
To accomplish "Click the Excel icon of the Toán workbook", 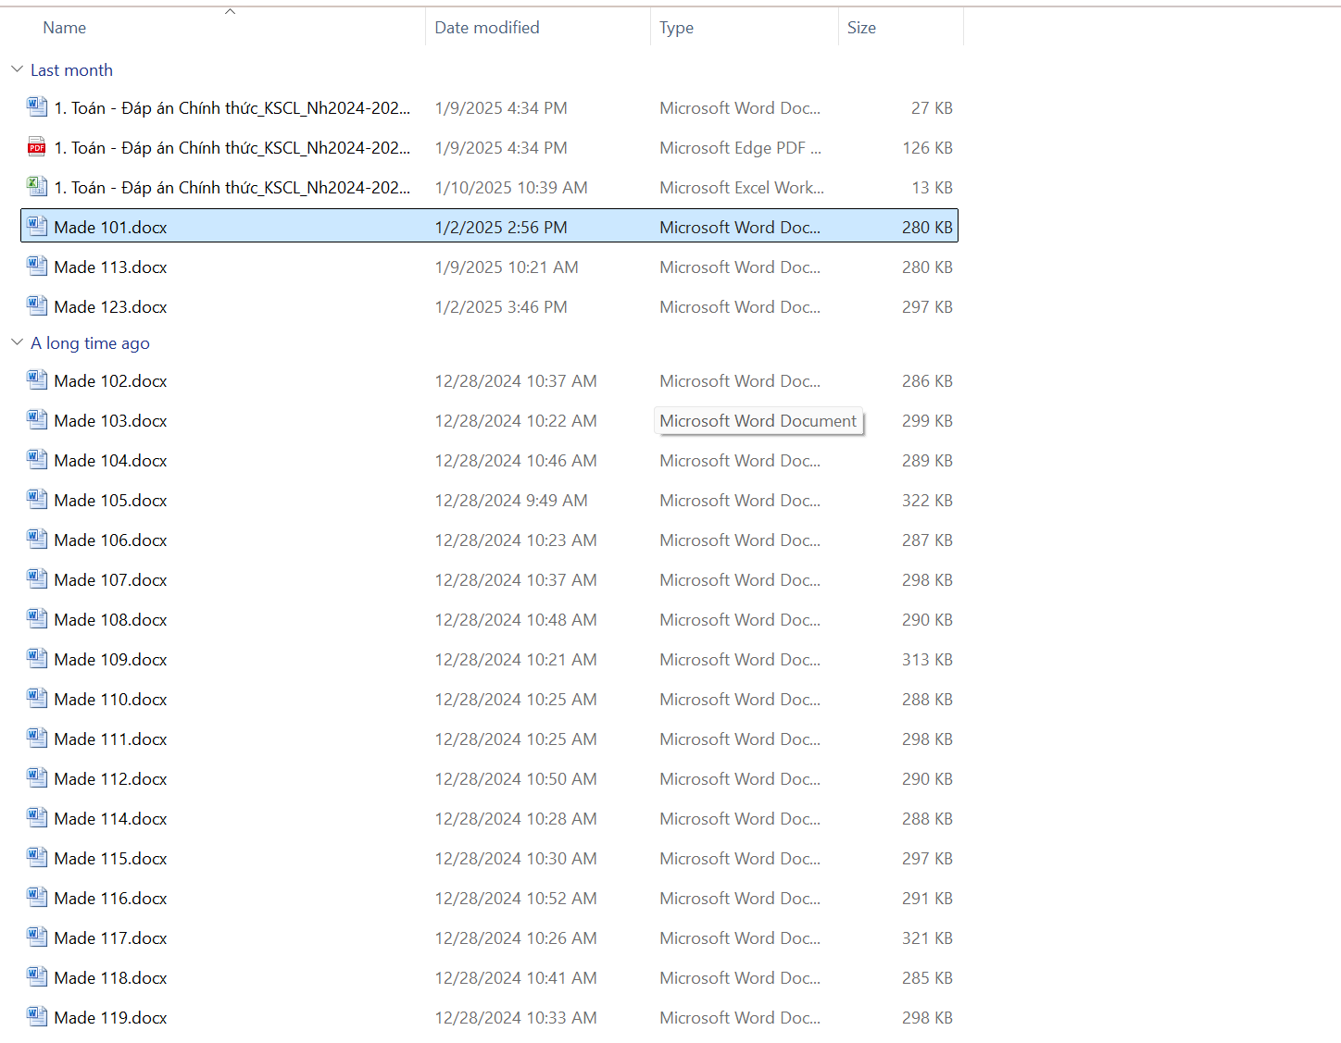I will [36, 187].
